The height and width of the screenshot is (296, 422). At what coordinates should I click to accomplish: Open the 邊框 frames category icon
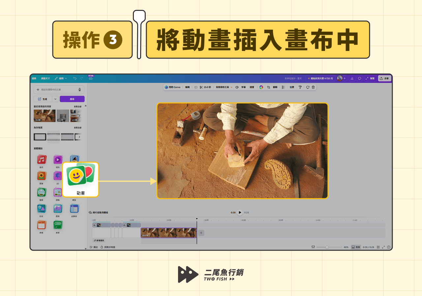(x=42, y=192)
